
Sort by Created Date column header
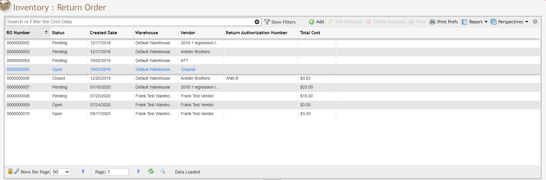click(x=103, y=33)
